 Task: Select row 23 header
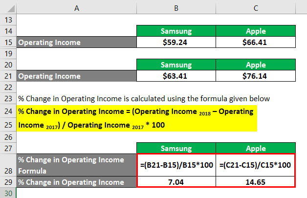click(8, 98)
